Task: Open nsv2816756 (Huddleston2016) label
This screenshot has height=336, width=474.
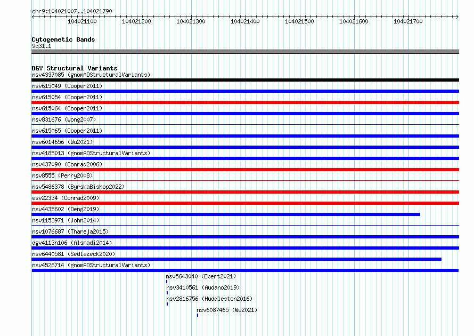Action: pyautogui.click(x=209, y=299)
